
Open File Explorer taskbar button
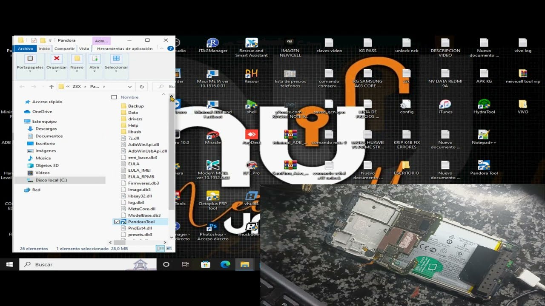click(245, 264)
